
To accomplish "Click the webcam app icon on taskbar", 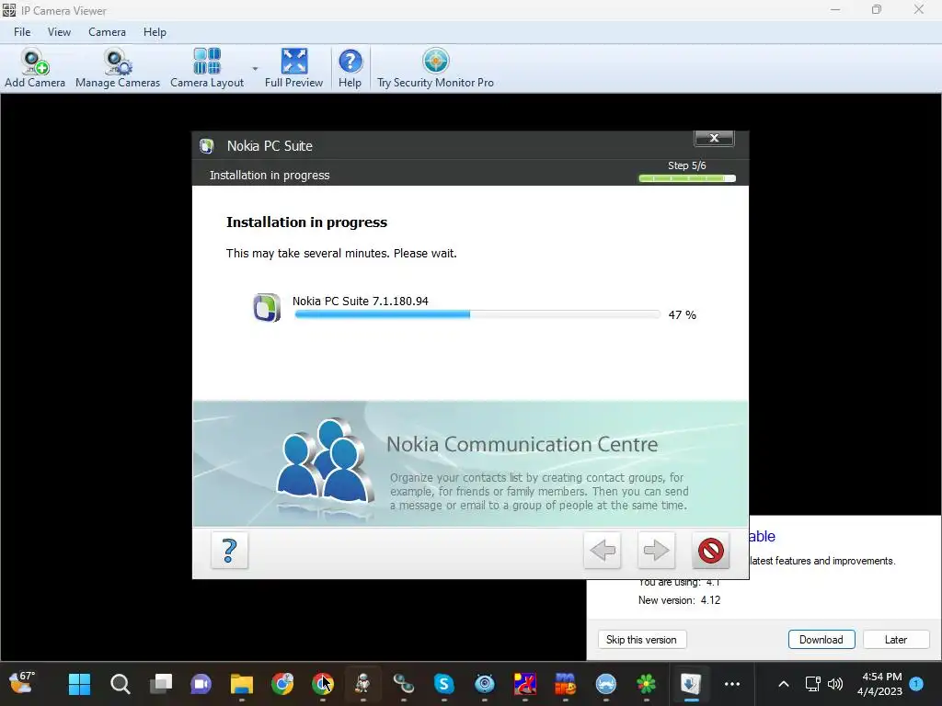I will pos(484,684).
